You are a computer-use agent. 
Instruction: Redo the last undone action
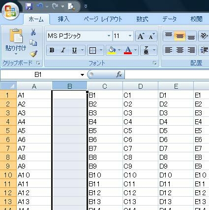coord(56,6)
